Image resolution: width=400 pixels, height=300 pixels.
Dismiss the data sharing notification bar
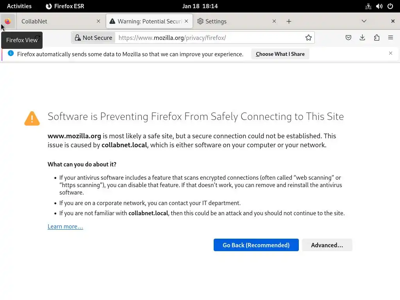(x=390, y=53)
